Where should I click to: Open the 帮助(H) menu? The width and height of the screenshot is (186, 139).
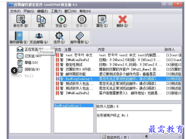pyautogui.click(x=85, y=11)
